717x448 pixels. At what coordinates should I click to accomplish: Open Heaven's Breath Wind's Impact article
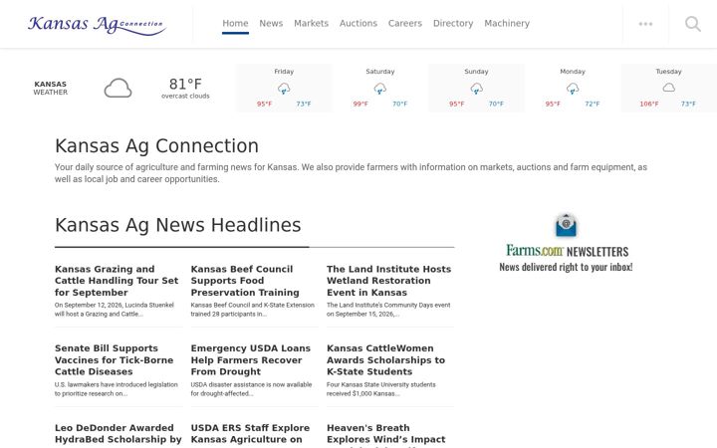point(386,433)
